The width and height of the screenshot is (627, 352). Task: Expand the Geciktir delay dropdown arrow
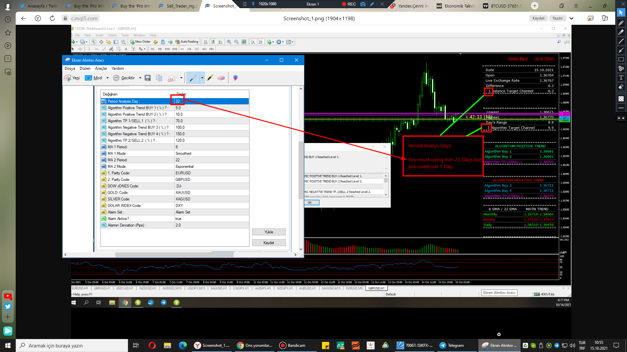click(140, 78)
